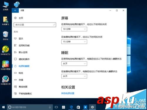Open Task View on the taskbar

[56, 107]
